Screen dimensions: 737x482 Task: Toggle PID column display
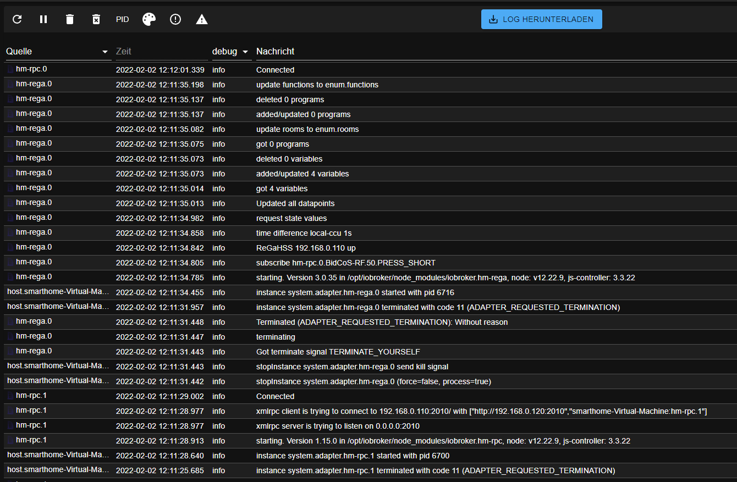coord(123,19)
